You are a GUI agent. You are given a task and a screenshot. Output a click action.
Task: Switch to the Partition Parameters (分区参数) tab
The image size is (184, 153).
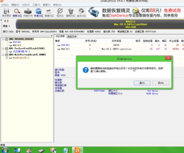(60, 36)
